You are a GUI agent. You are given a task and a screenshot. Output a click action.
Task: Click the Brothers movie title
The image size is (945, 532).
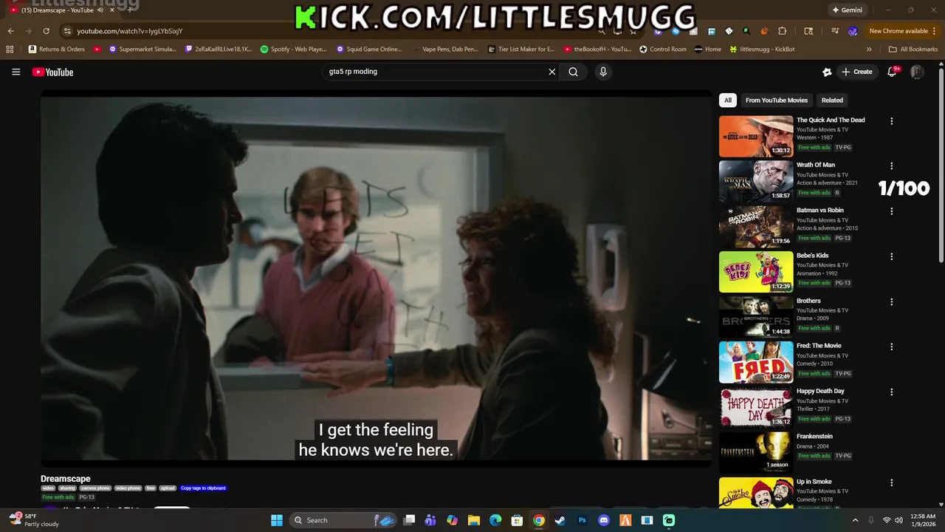click(x=808, y=301)
